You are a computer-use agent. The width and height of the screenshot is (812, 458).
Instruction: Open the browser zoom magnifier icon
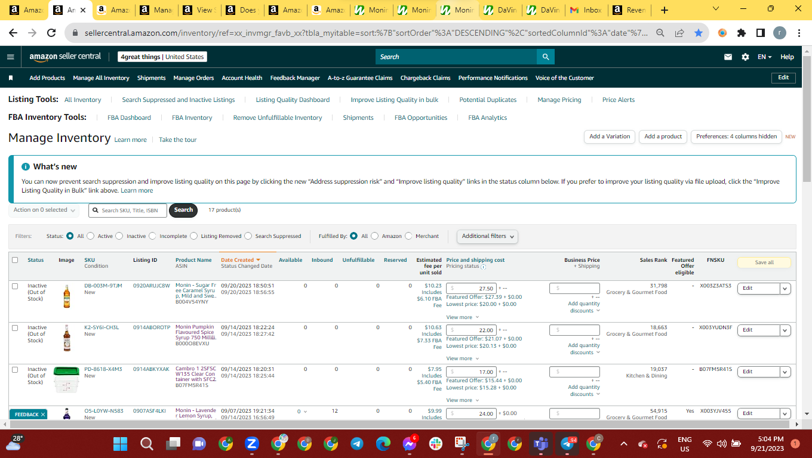point(660,33)
